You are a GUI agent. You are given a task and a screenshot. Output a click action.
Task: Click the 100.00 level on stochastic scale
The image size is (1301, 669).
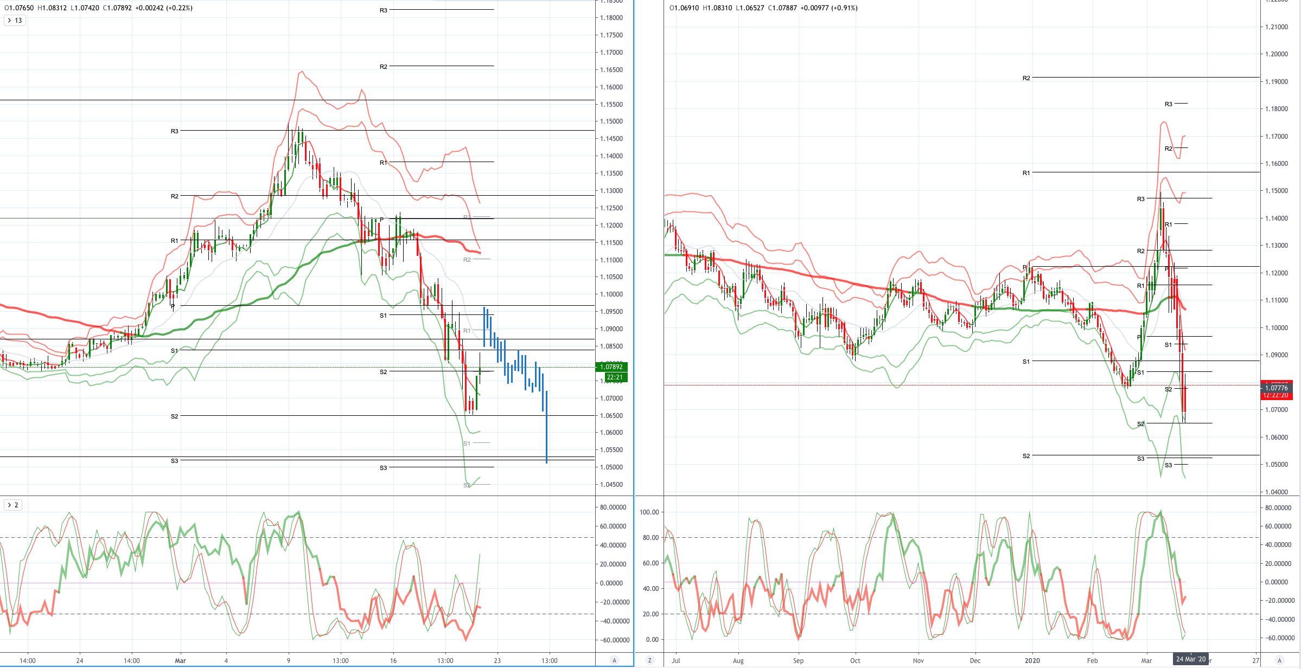[x=649, y=512]
